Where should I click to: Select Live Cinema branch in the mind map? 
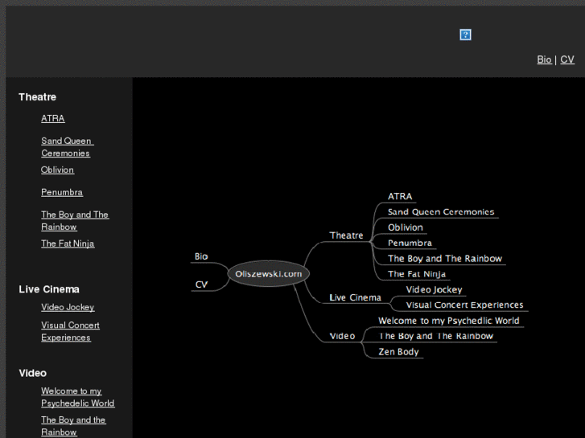click(355, 297)
